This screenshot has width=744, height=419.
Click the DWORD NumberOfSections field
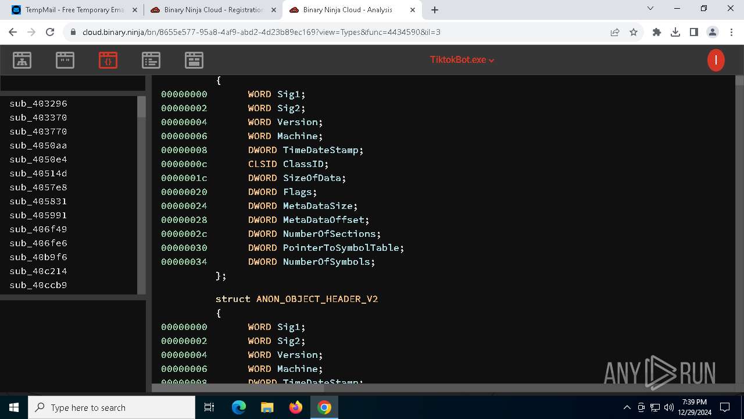(x=314, y=234)
